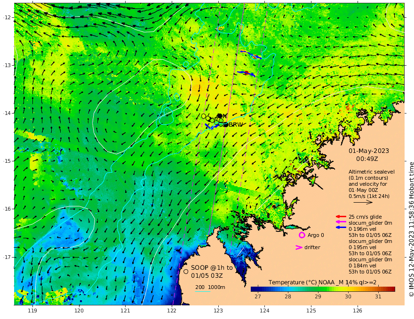Click the 'SOOP @1h to' label
This screenshot has height=319, width=414.
tap(212, 268)
